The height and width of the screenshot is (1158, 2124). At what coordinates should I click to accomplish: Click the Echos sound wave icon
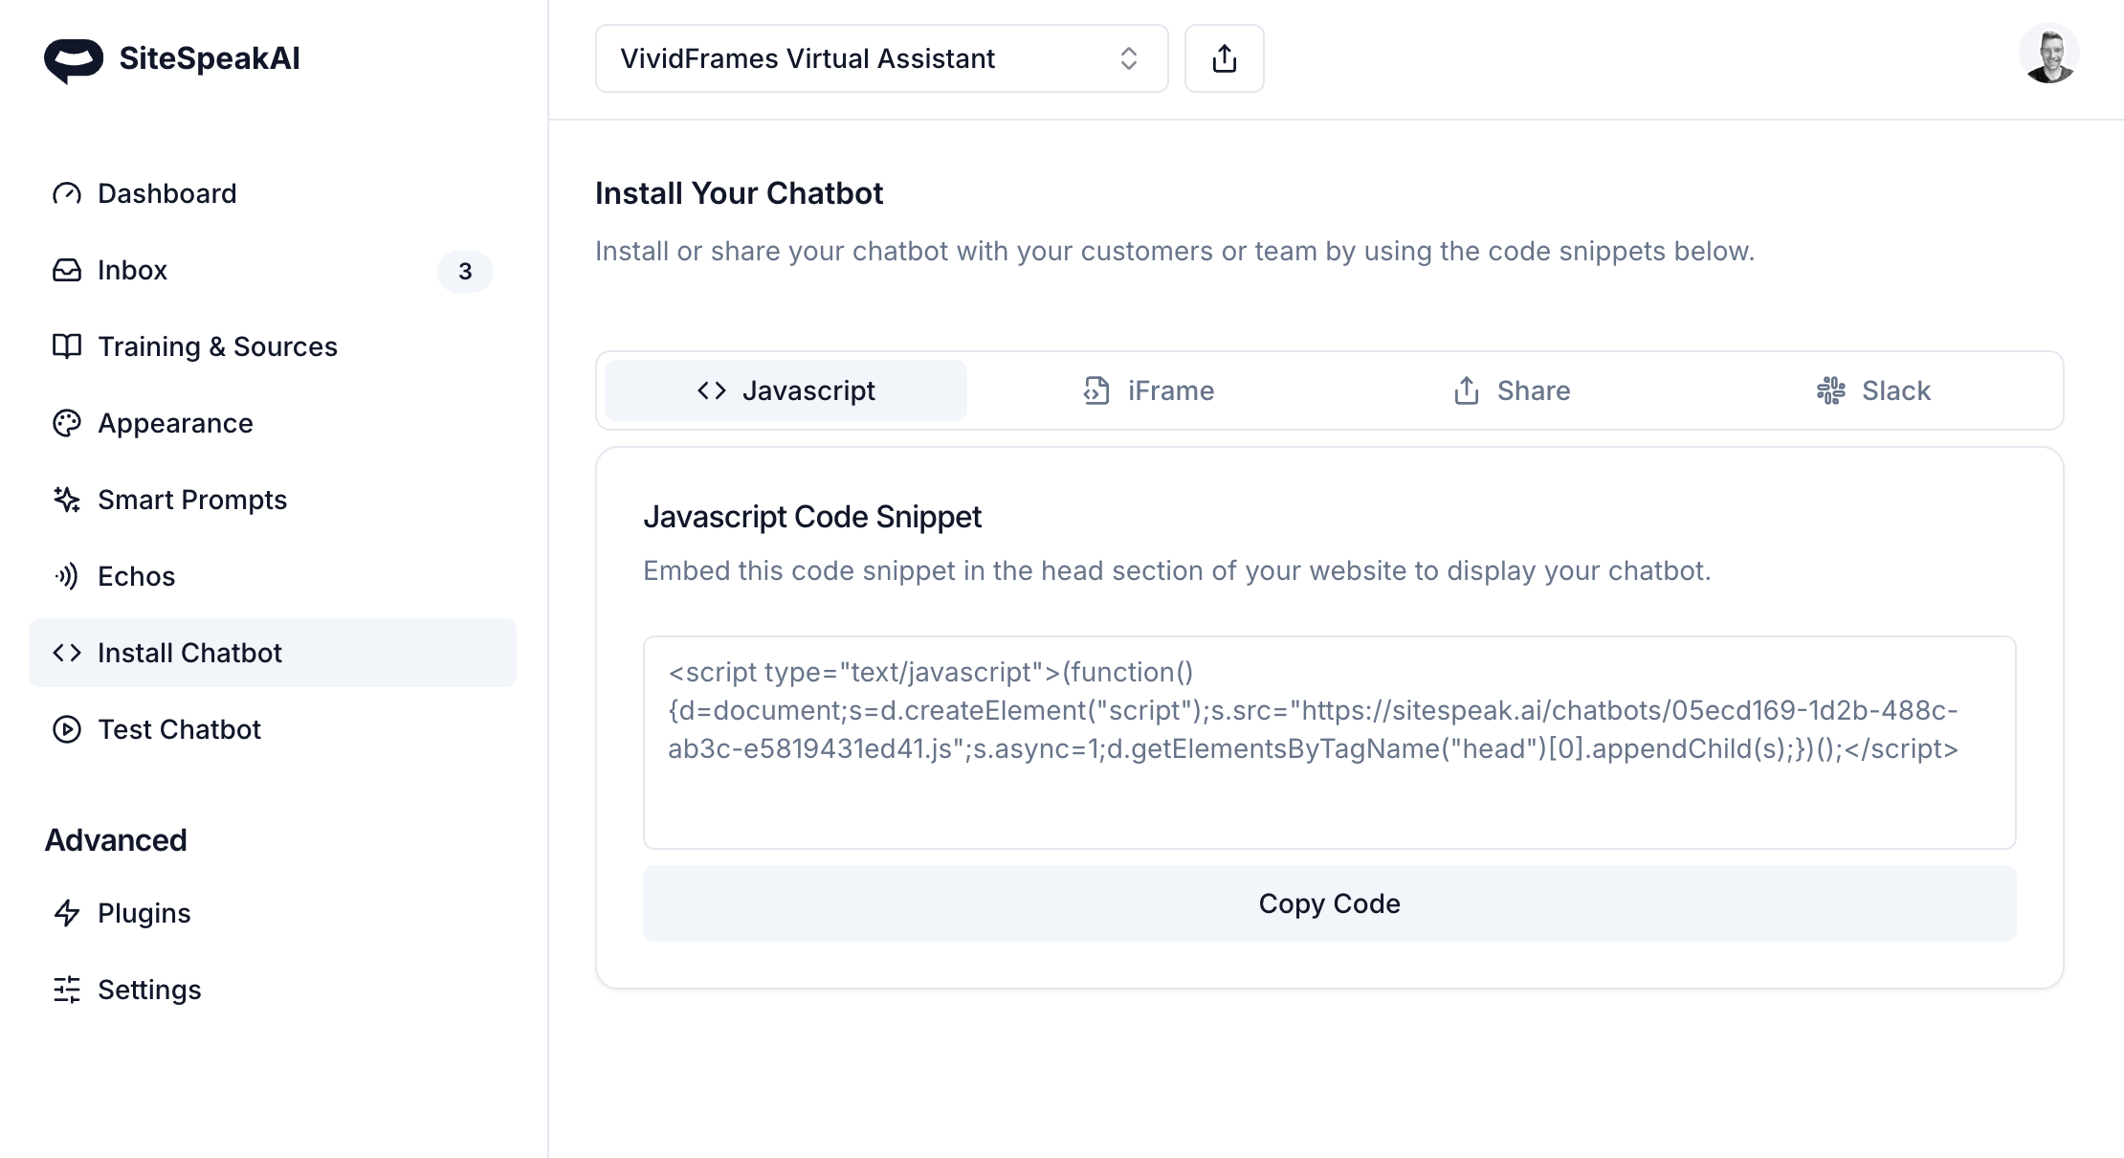pos(67,576)
